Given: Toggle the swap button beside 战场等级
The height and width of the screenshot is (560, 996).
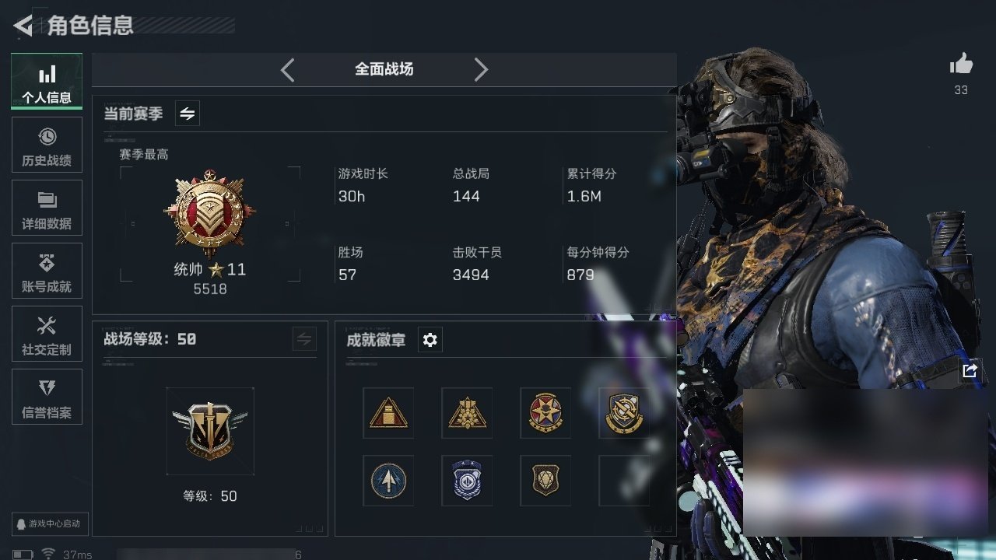Looking at the screenshot, I should coord(304,339).
